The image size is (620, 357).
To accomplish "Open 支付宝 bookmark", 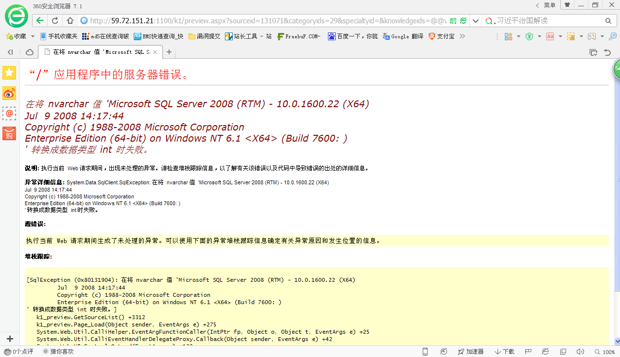I will (442, 36).
